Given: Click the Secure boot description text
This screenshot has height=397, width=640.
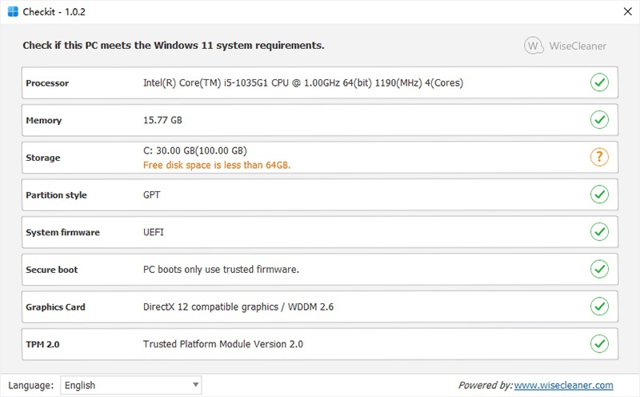Looking at the screenshot, I should (221, 270).
